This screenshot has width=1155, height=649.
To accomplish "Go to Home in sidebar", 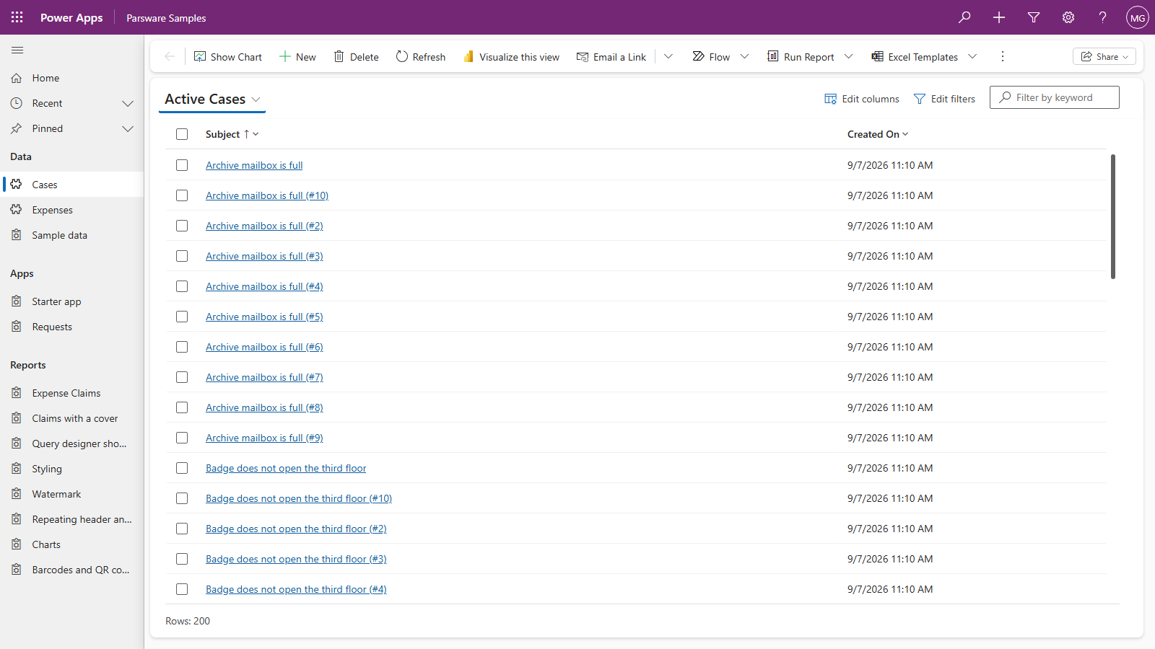I will (72, 78).
